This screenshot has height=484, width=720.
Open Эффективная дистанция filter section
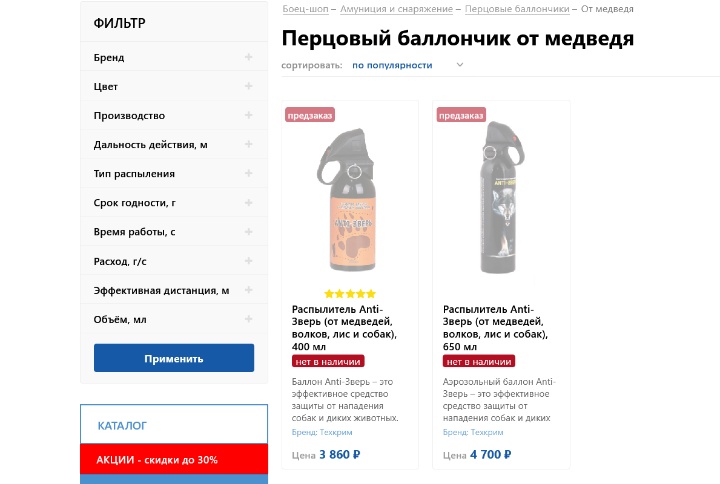point(174,290)
